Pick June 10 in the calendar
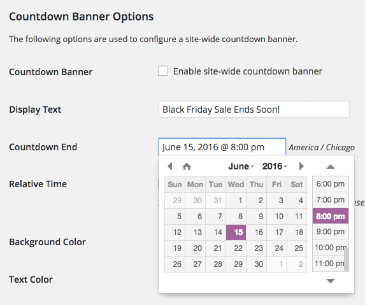Image resolution: width=365 pixels, height=305 pixels. point(277,216)
